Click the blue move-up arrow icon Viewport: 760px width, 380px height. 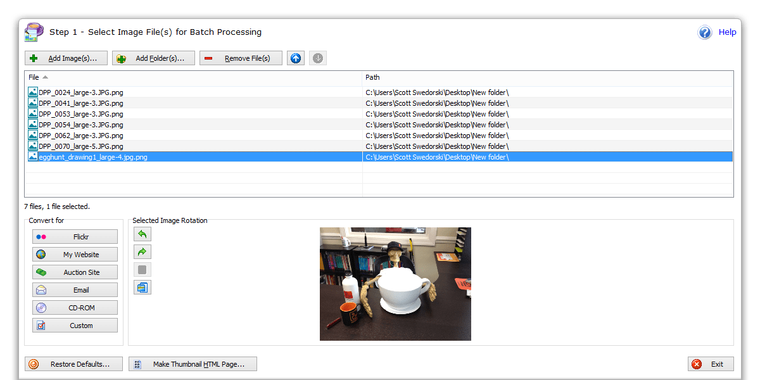pos(296,58)
